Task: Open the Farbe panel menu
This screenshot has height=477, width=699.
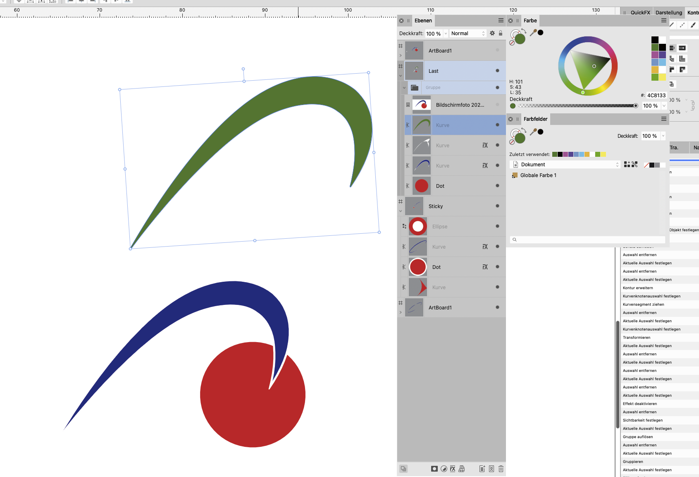Action: (664, 20)
